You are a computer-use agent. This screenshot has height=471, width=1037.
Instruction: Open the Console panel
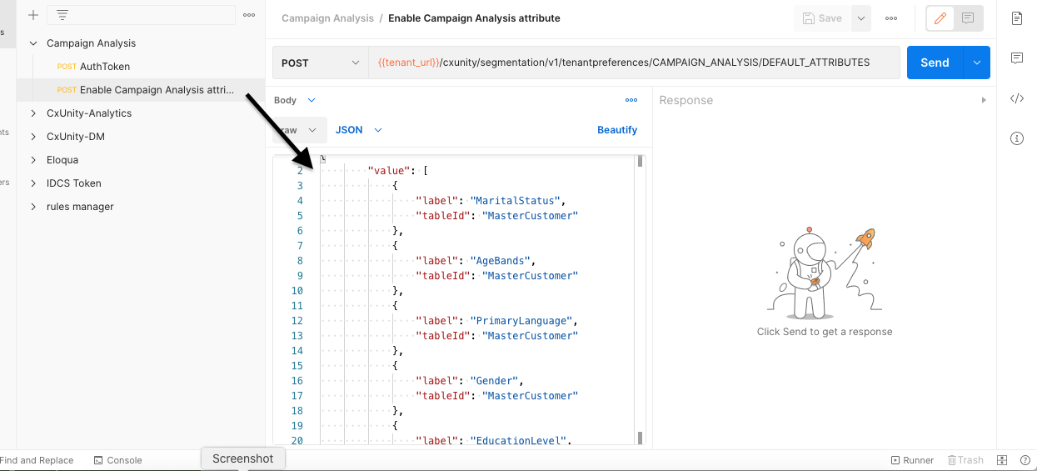click(x=118, y=460)
